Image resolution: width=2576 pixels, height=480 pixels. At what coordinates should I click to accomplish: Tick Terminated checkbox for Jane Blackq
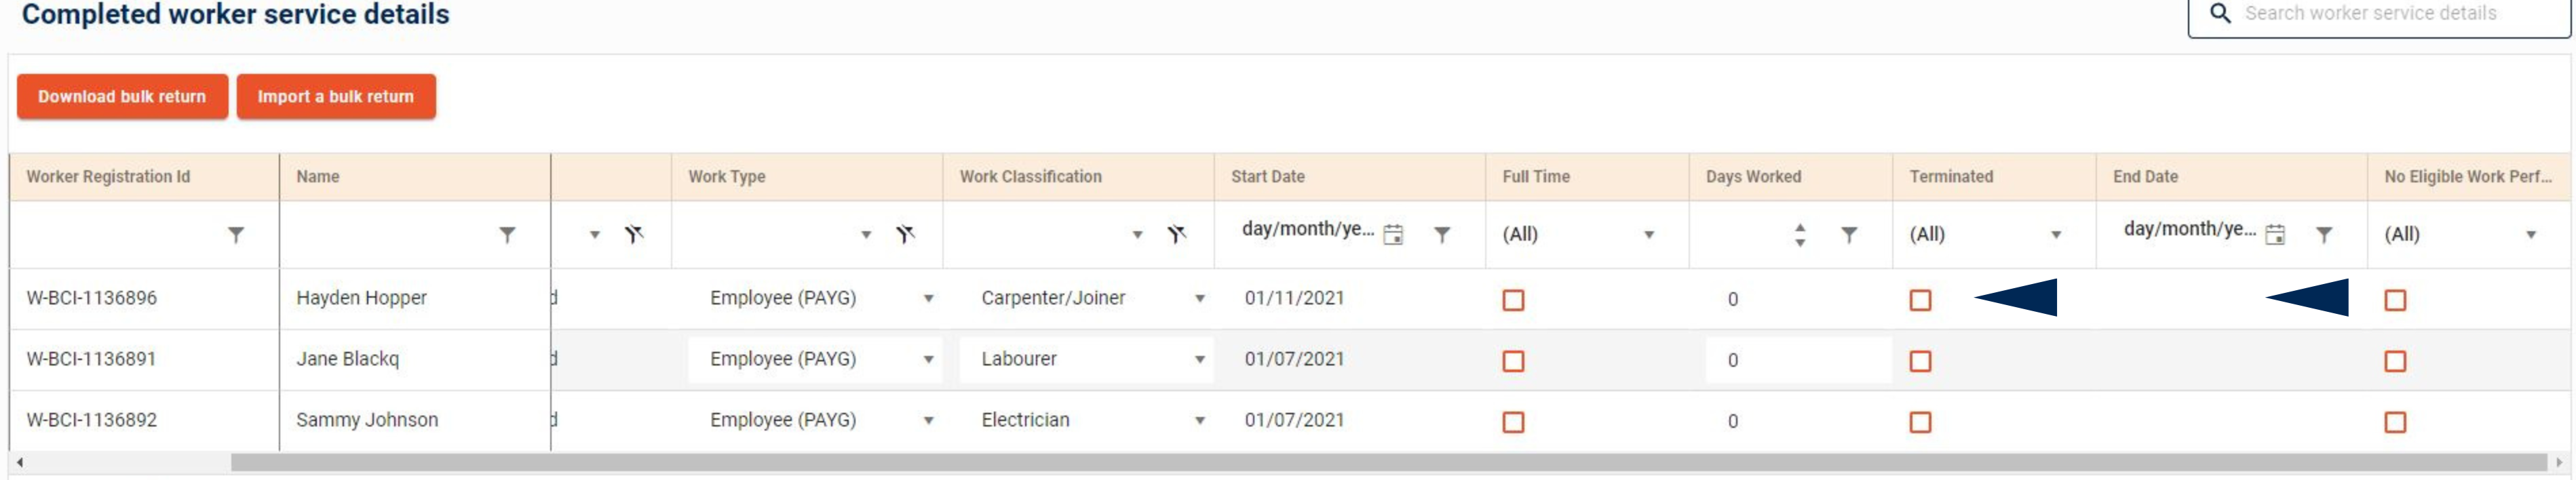point(1920,361)
